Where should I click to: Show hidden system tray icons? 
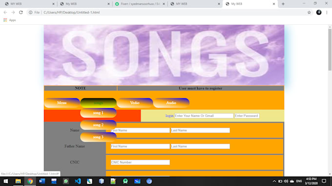pos(274,181)
